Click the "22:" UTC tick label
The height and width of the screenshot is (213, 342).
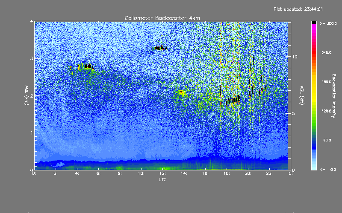[x=269, y=173]
